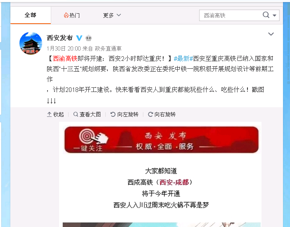This screenshot has height=227, width=290.
Task: Expand the 更多 dropdown menu
Action: coord(112,15)
